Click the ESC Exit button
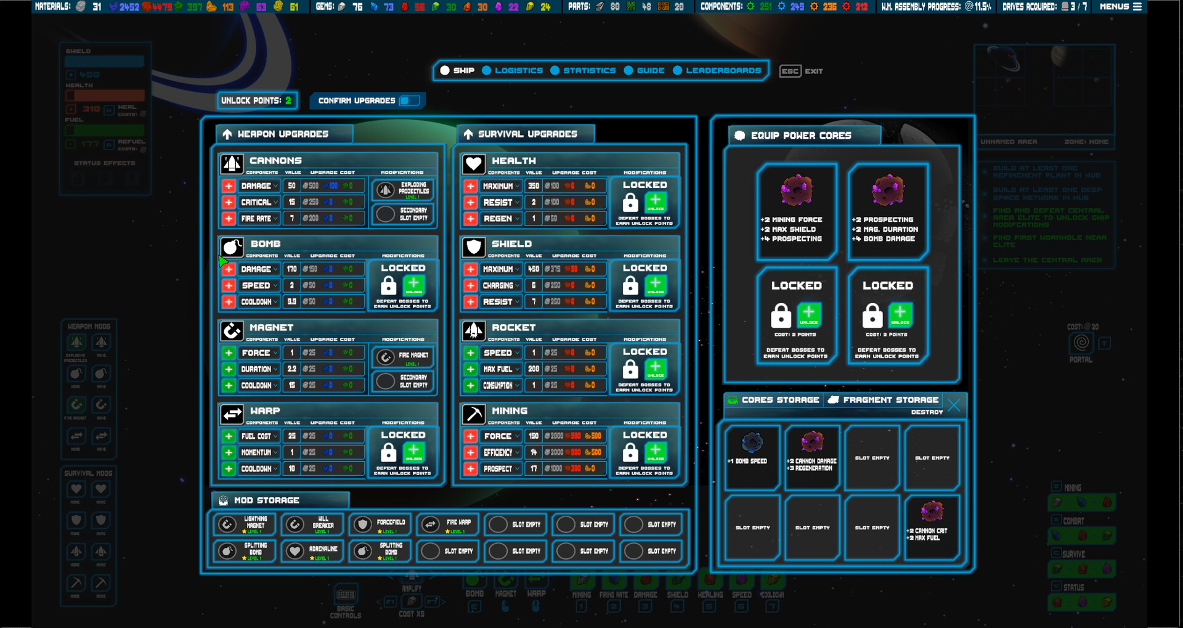The image size is (1183, 628). [x=800, y=71]
